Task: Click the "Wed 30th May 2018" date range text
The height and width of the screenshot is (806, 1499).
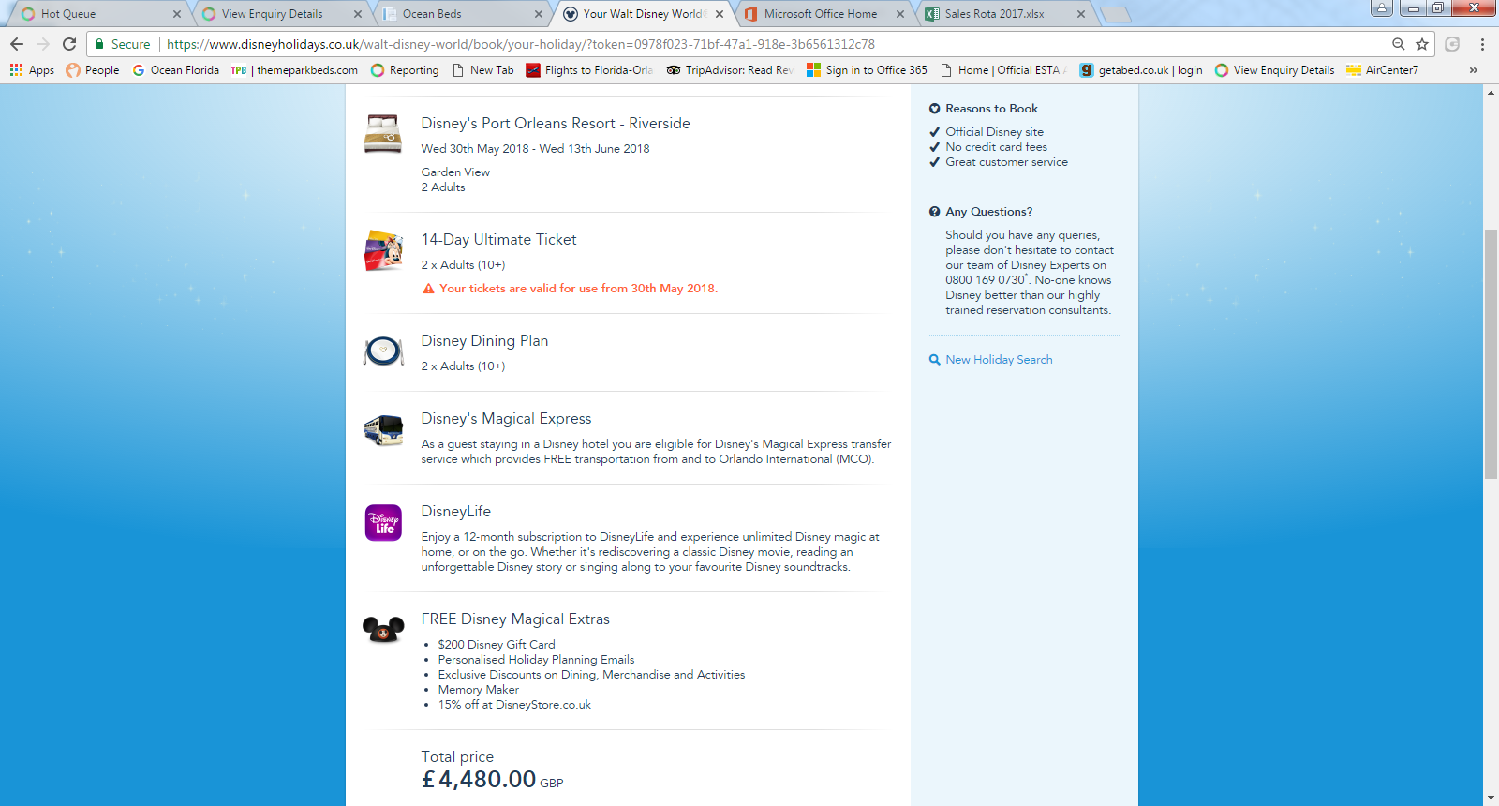Action: pos(535,149)
